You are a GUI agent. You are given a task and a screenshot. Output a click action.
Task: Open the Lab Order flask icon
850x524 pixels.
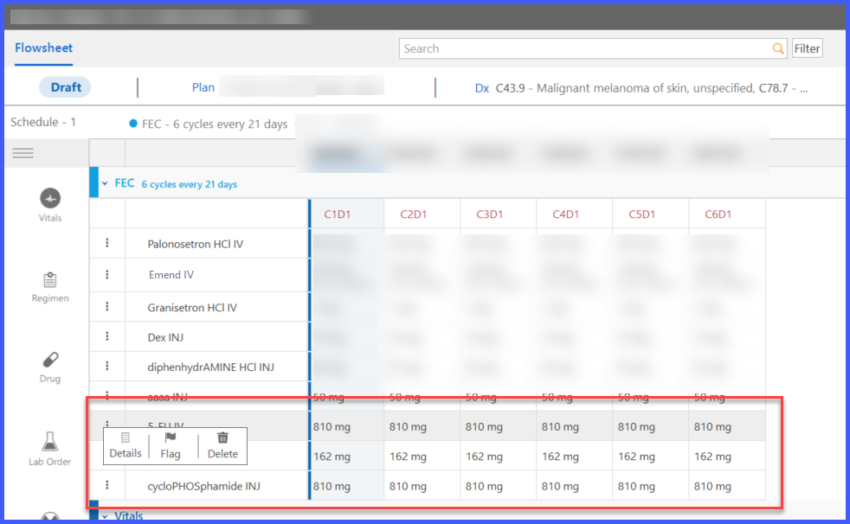(50, 441)
